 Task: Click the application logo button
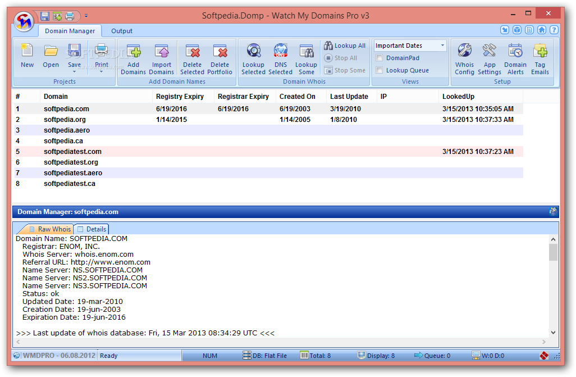[x=24, y=21]
